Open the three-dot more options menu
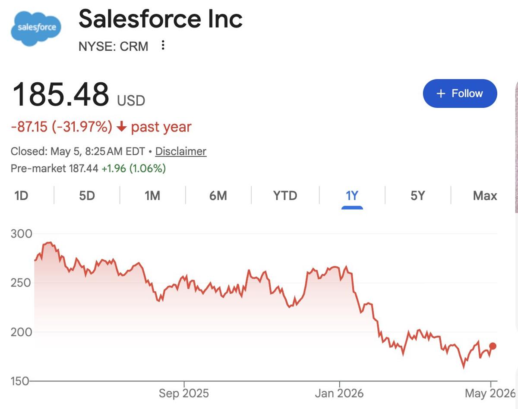The height and width of the screenshot is (409, 518). [163, 45]
